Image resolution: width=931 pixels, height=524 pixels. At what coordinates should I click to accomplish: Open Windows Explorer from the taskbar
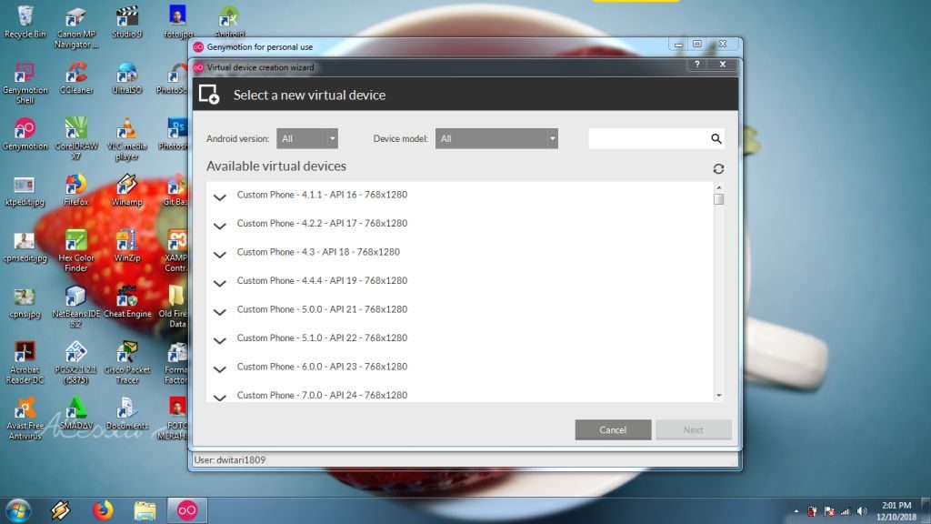pos(145,510)
